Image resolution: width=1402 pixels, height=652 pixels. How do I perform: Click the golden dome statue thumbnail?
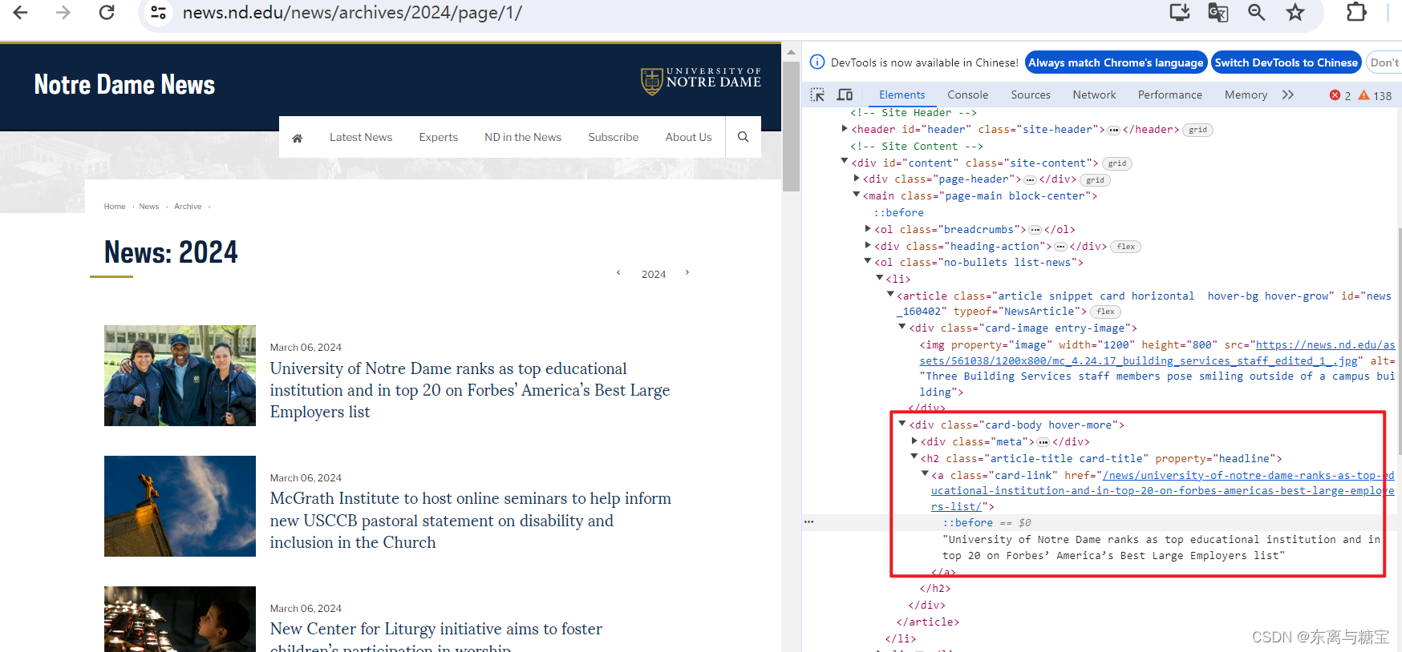180,506
